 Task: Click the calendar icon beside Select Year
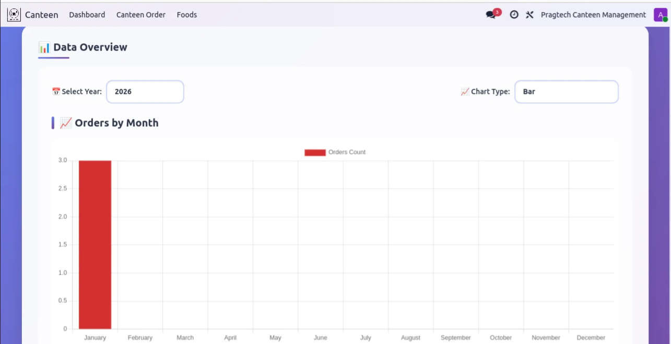pyautogui.click(x=56, y=92)
